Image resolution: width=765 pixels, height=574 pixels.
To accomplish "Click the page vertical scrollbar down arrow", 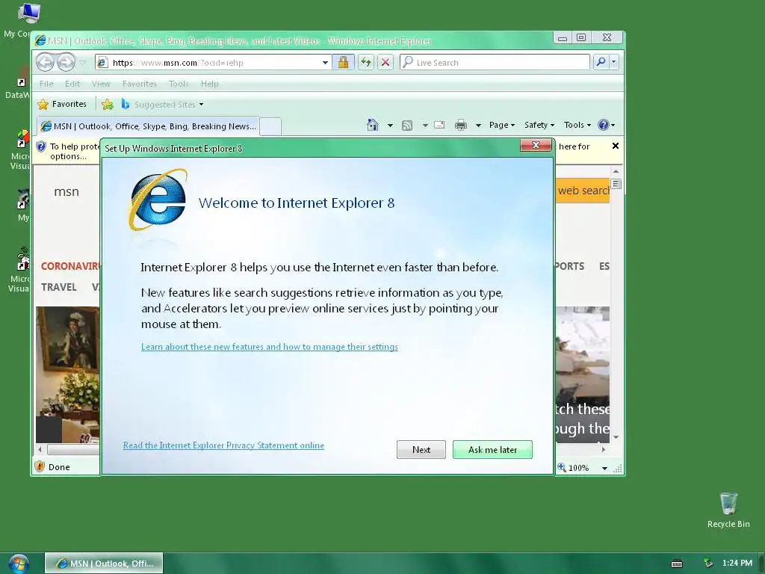I will click(x=616, y=436).
